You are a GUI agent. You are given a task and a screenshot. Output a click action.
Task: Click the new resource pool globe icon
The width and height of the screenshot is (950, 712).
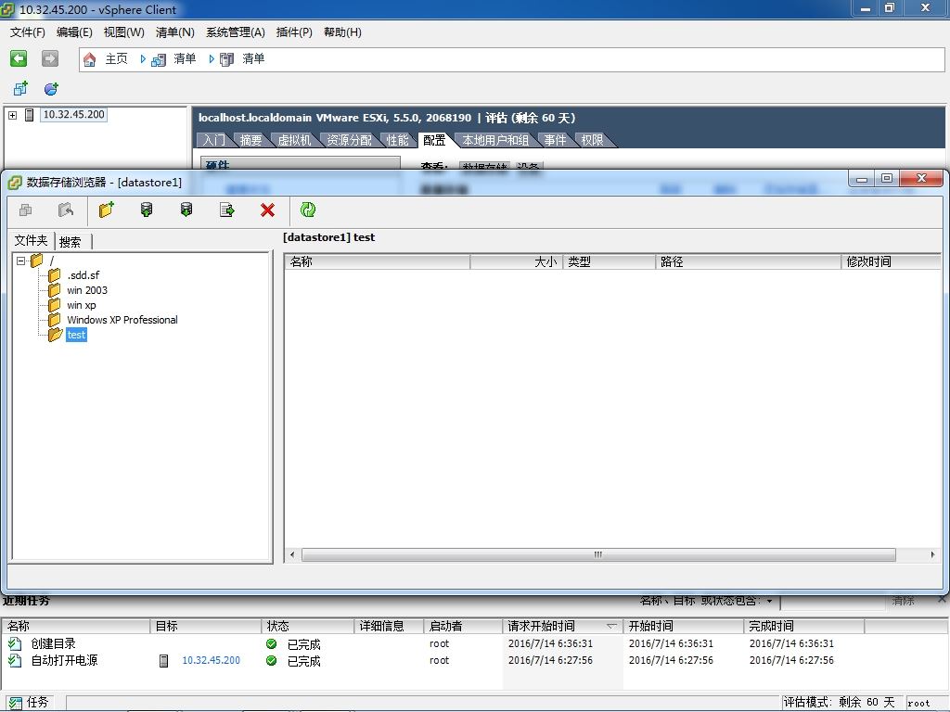tap(52, 89)
